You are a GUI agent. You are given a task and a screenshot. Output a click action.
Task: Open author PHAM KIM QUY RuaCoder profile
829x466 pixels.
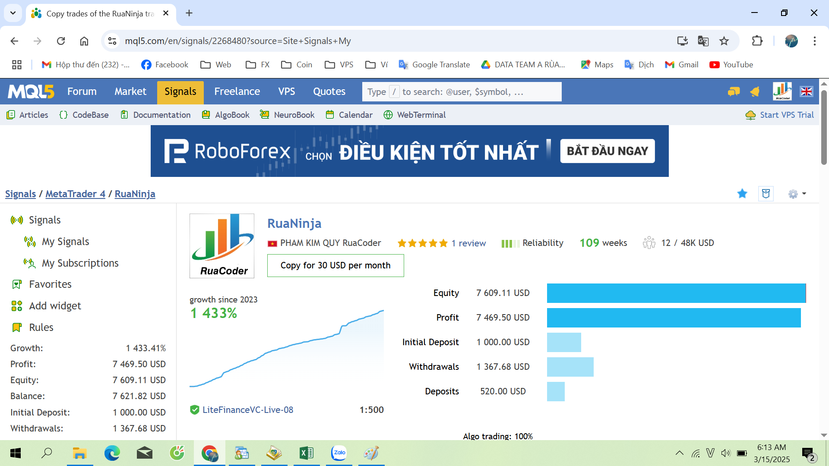(x=330, y=243)
